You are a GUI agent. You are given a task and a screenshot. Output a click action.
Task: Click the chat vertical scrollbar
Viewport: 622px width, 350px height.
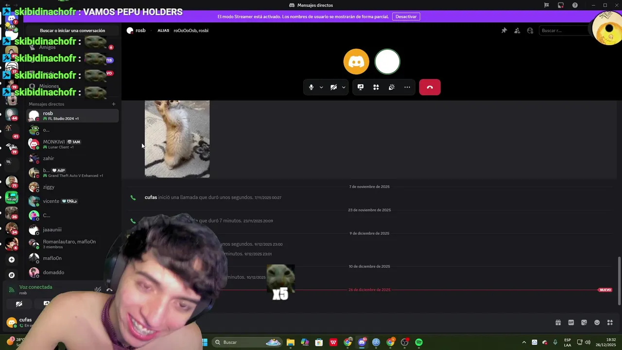point(619,281)
